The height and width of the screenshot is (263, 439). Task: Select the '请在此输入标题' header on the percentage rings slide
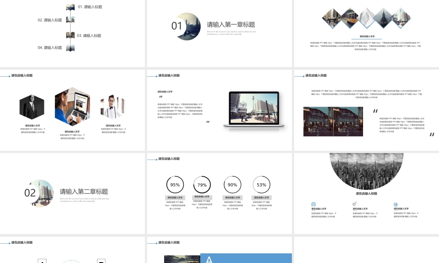coord(169,159)
